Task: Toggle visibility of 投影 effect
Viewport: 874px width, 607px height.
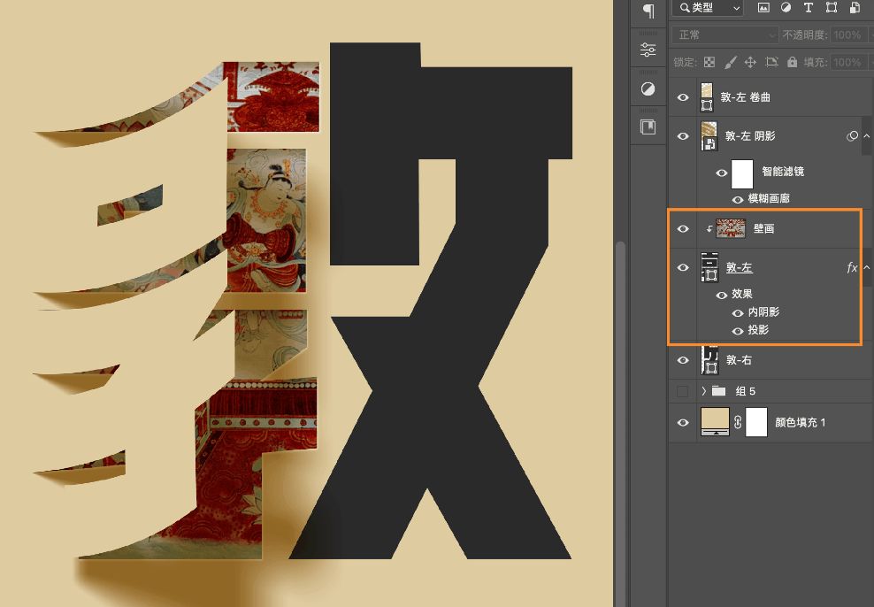Action: 738,331
